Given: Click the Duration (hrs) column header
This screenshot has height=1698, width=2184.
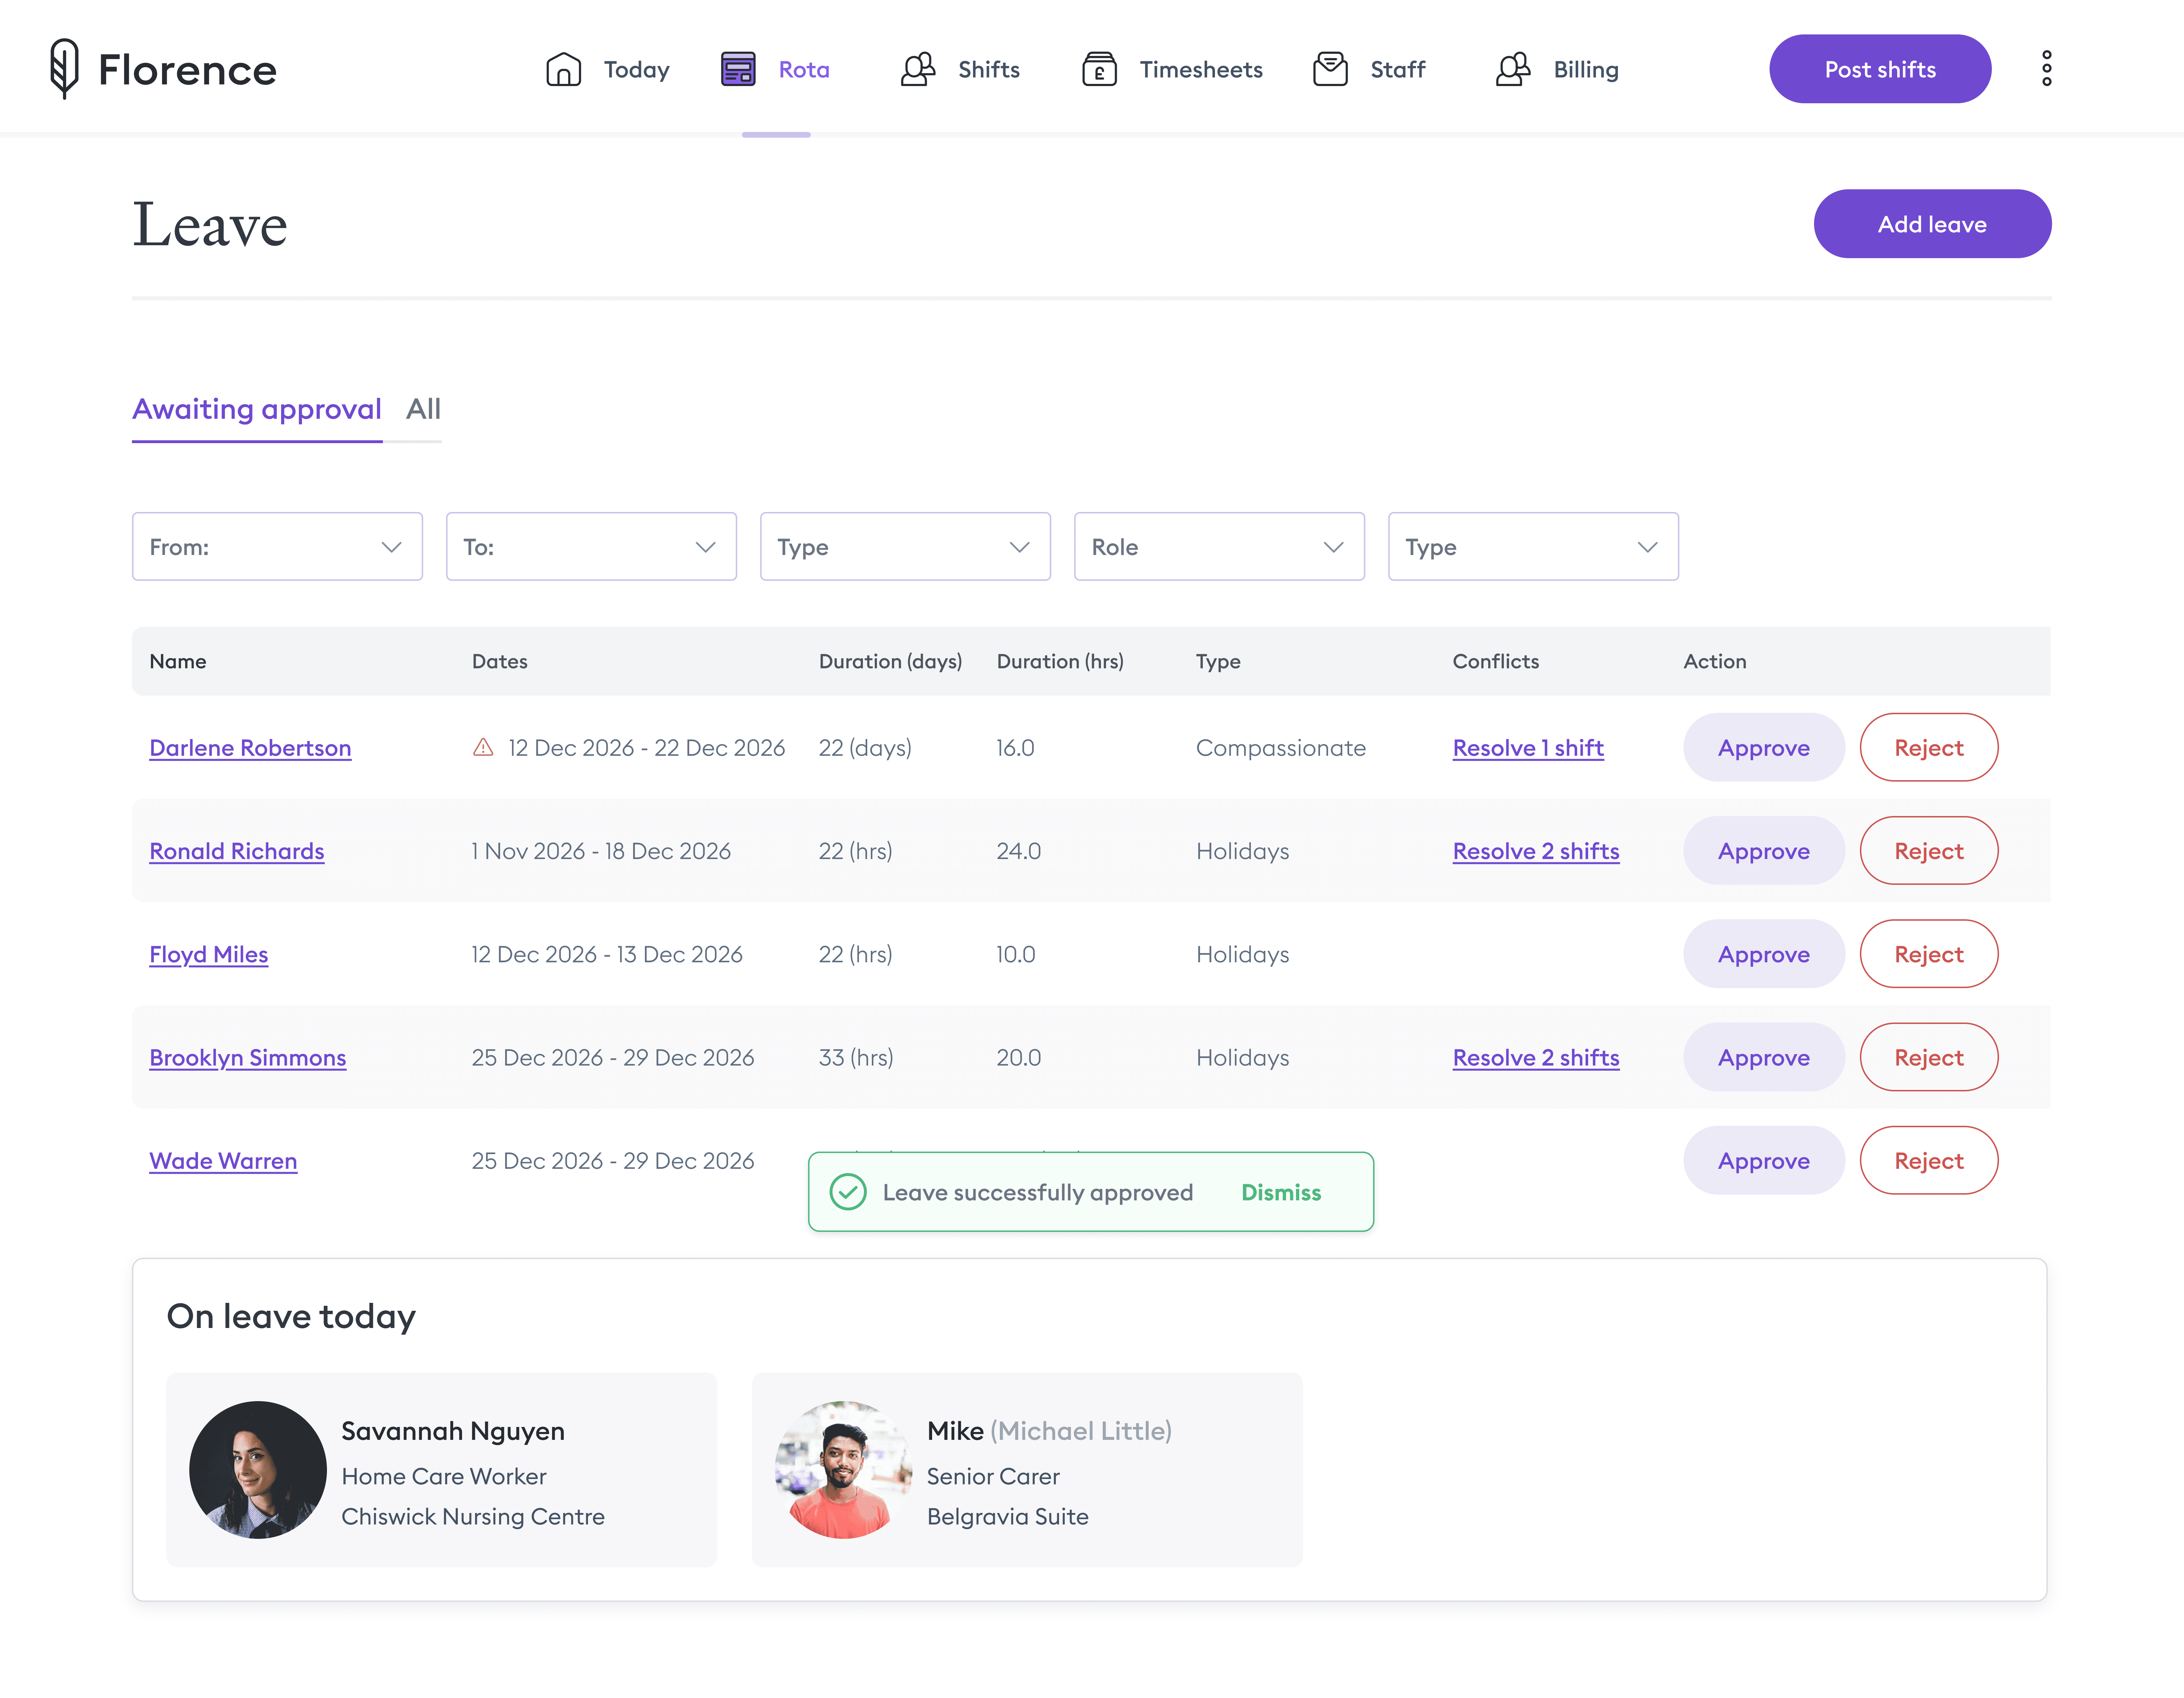Looking at the screenshot, I should [x=1060, y=661].
